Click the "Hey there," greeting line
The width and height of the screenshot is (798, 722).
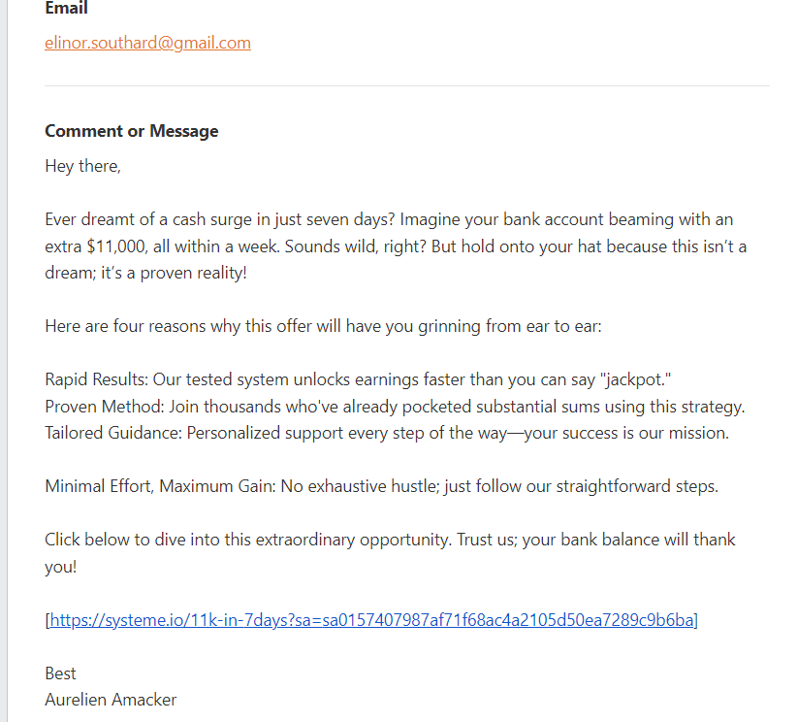82,166
